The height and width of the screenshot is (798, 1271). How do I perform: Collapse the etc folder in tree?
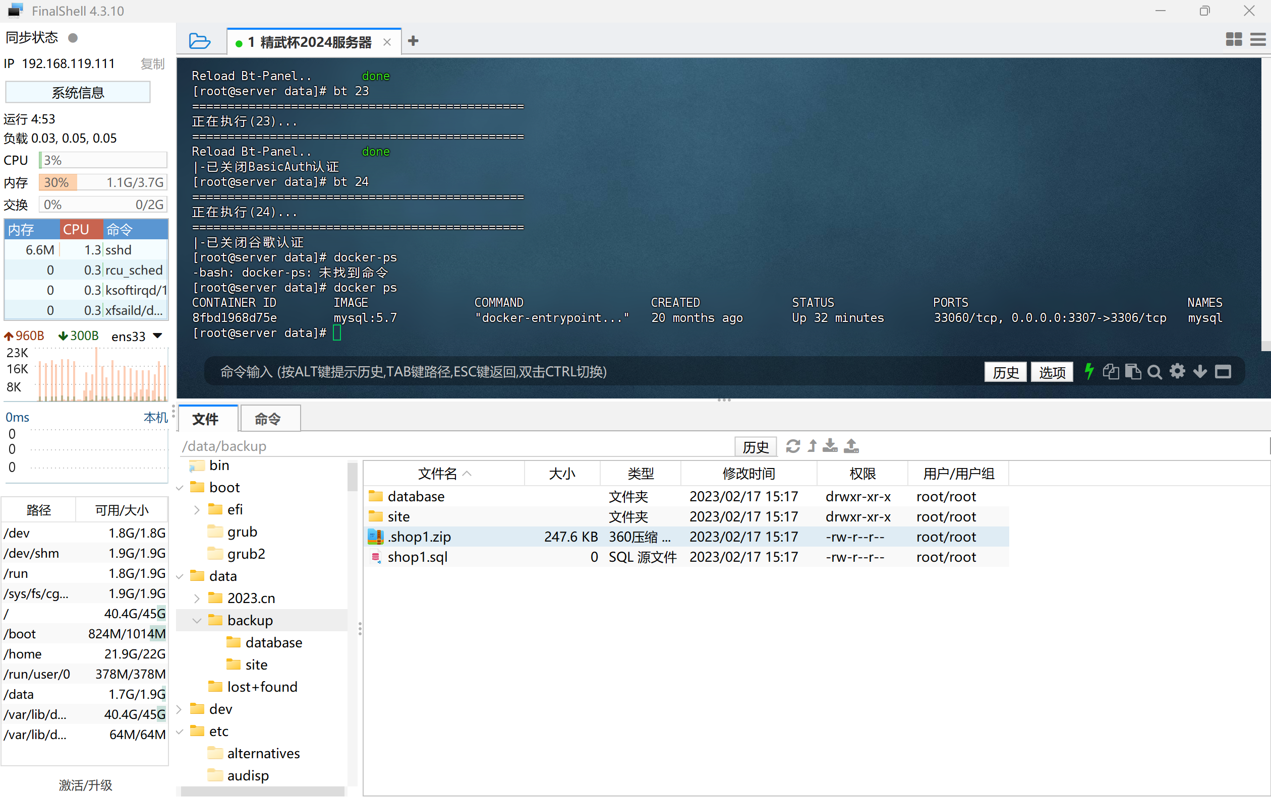(180, 731)
